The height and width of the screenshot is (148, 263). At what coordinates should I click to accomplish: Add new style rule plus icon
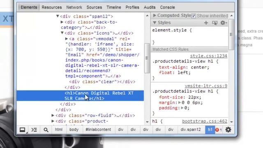tap(206, 23)
